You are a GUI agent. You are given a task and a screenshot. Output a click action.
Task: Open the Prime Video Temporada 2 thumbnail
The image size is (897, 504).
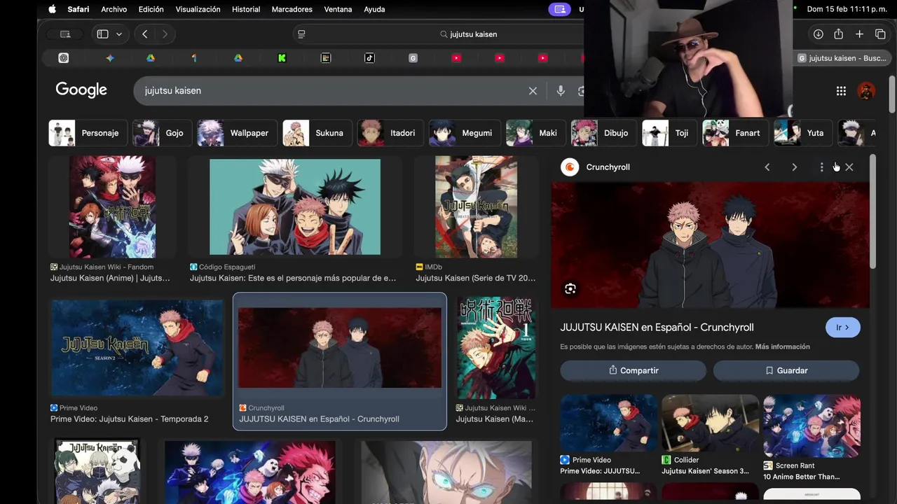click(137, 348)
